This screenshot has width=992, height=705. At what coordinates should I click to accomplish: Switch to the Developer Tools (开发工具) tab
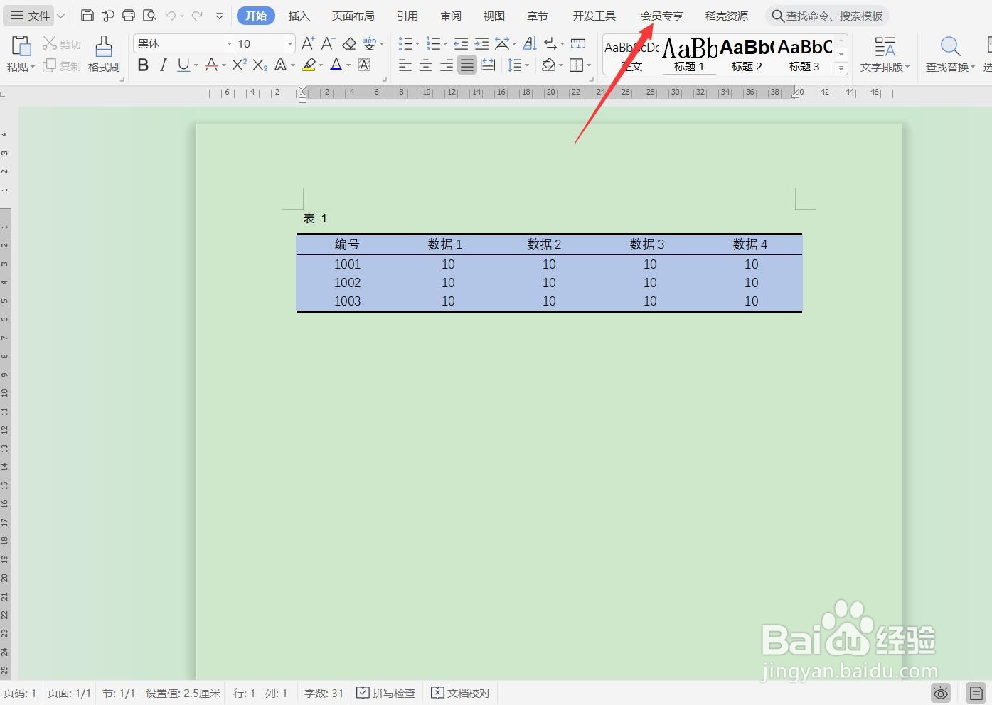pos(594,16)
